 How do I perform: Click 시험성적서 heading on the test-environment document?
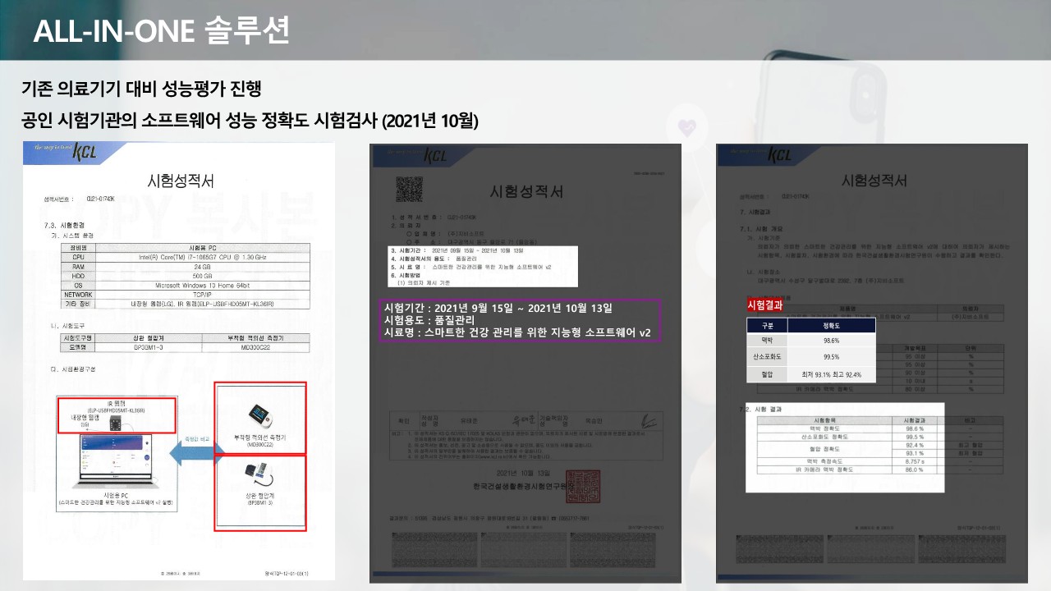tap(180, 181)
